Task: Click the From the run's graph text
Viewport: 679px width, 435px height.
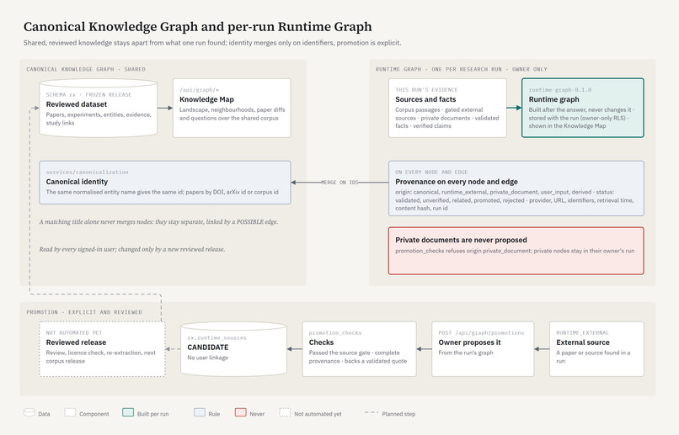Action: coord(466,353)
